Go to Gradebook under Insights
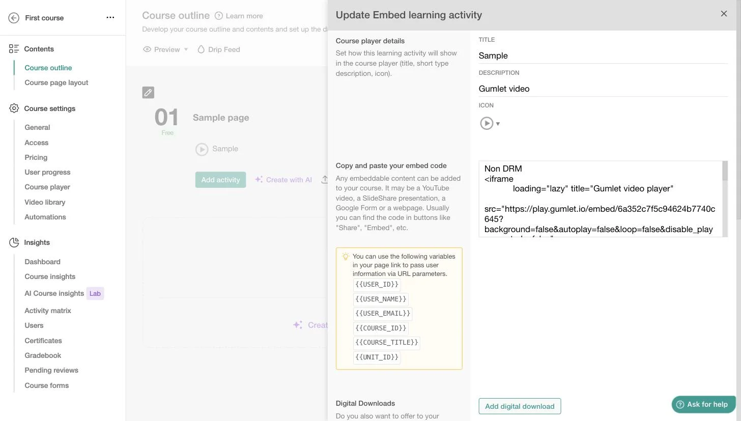This screenshot has width=741, height=421. (x=43, y=355)
